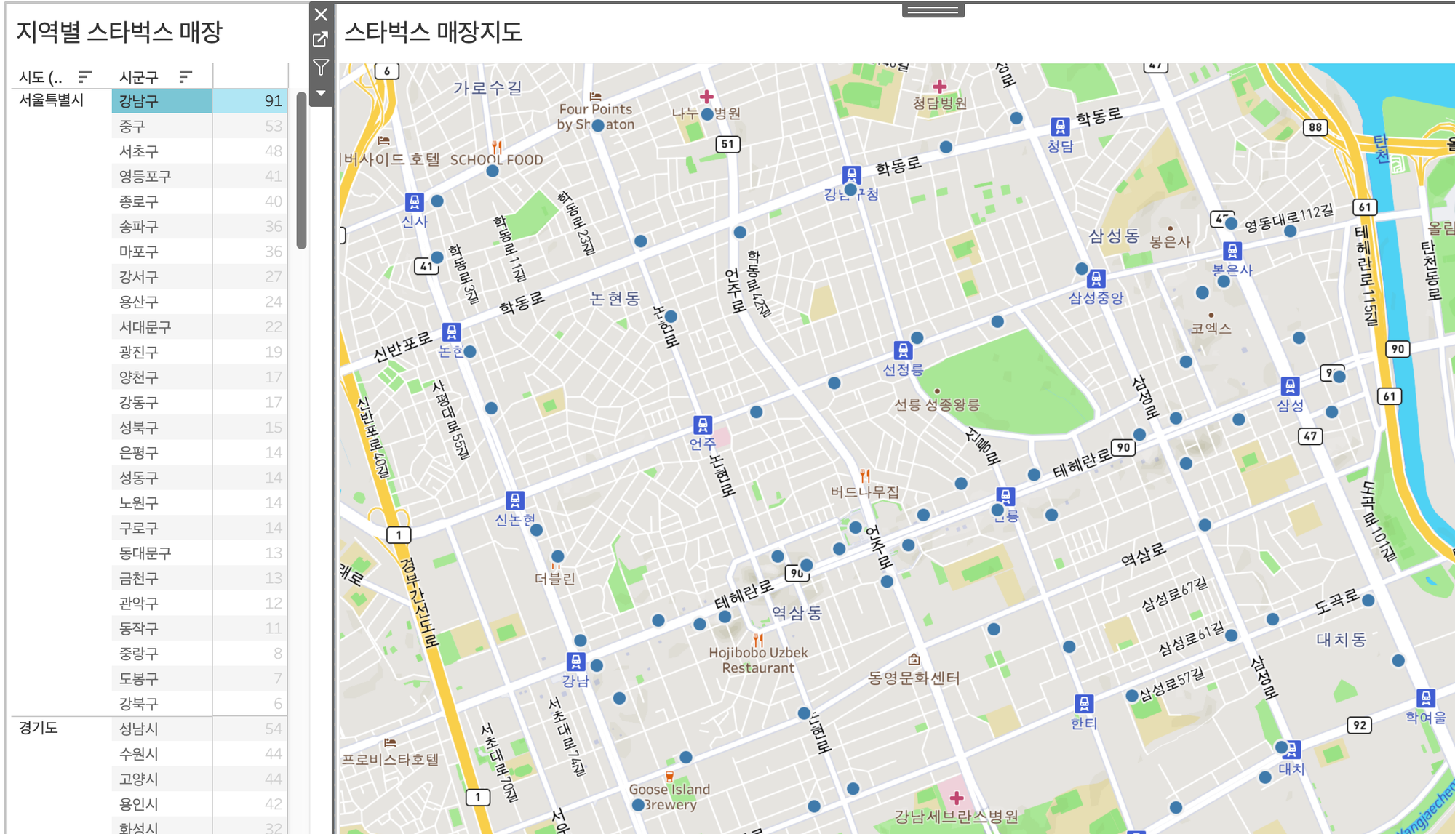
Task: Click the 한티 subway station icon
Action: click(1084, 704)
